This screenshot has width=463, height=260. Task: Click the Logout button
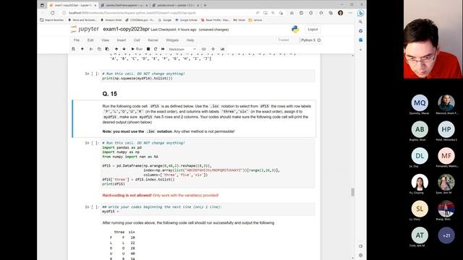(x=313, y=30)
